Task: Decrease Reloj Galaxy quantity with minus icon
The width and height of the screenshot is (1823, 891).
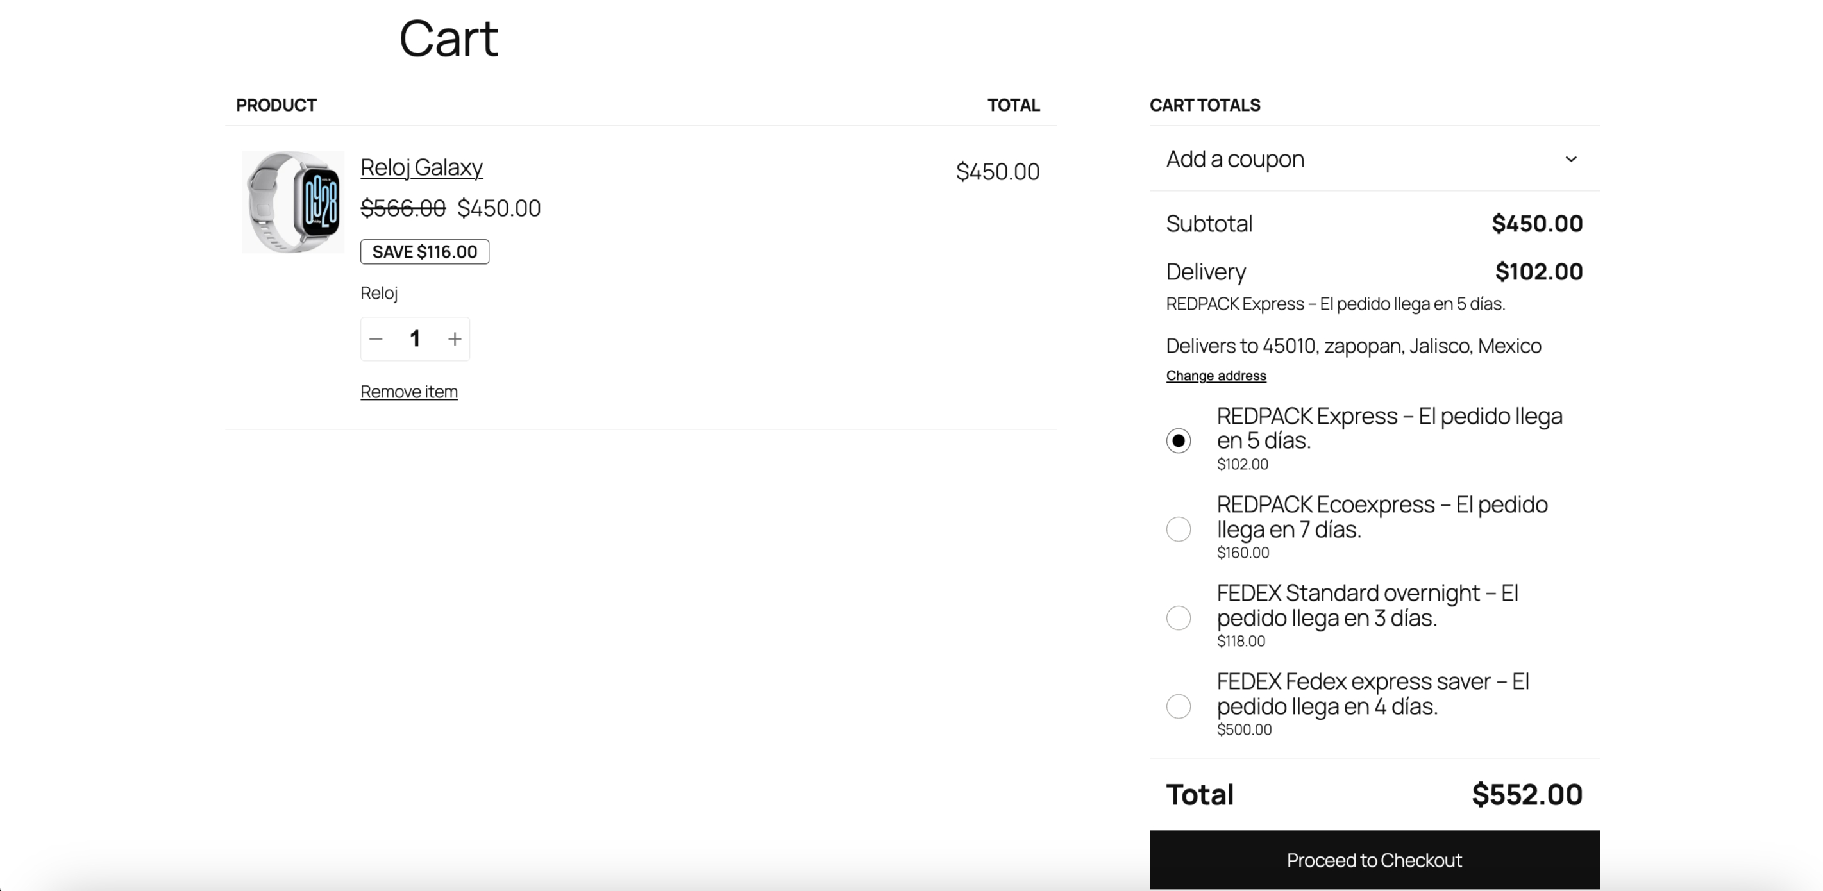Action: pyautogui.click(x=376, y=339)
